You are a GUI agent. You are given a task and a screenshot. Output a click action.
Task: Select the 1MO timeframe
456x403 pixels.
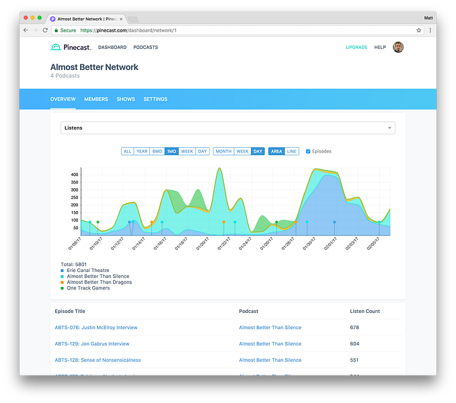click(x=172, y=151)
